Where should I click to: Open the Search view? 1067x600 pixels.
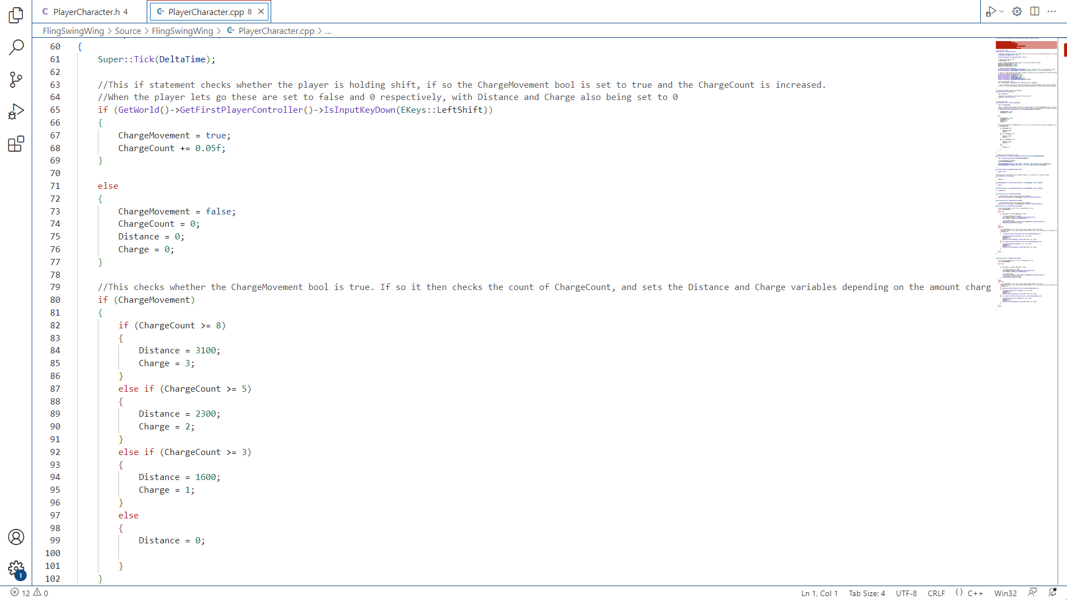[16, 47]
